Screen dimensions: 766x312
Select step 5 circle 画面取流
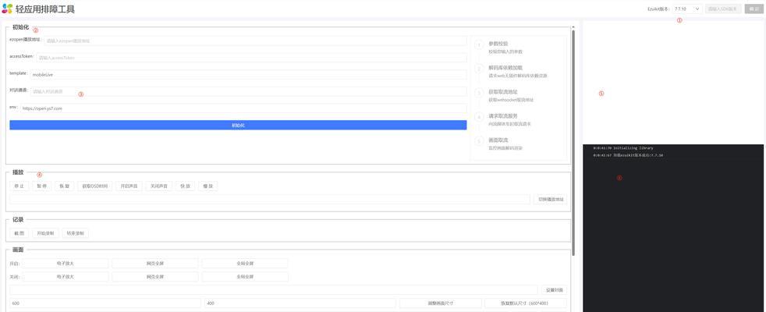coord(479,141)
